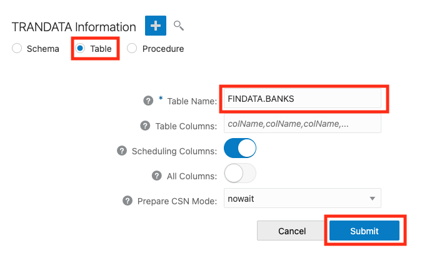Show help for All Columns
447x273 pixels.
pyautogui.click(x=157, y=176)
